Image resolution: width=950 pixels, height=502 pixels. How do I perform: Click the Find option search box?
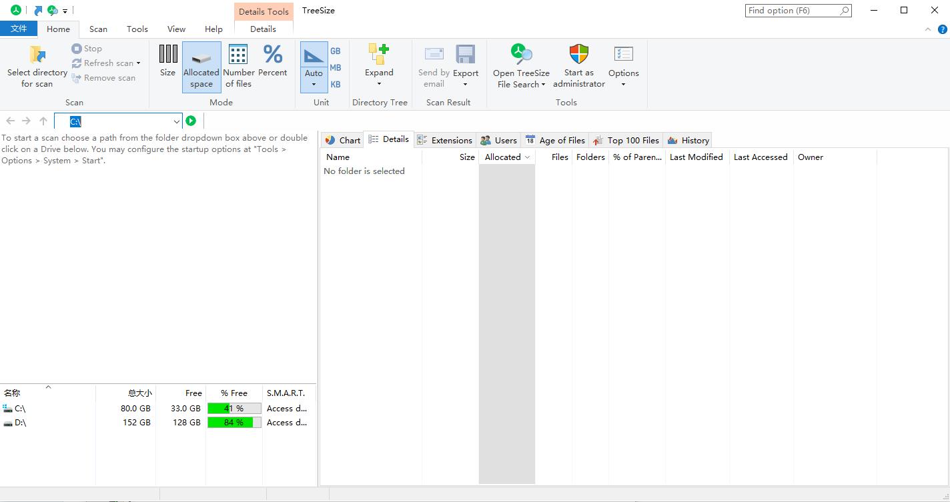pyautogui.click(x=798, y=11)
